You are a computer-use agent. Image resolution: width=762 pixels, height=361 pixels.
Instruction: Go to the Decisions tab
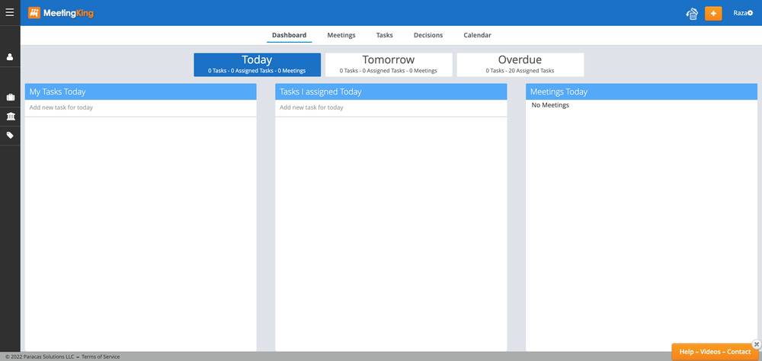click(x=427, y=35)
